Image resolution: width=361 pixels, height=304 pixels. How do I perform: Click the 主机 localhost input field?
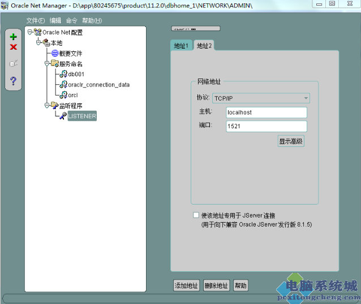[x=267, y=112]
